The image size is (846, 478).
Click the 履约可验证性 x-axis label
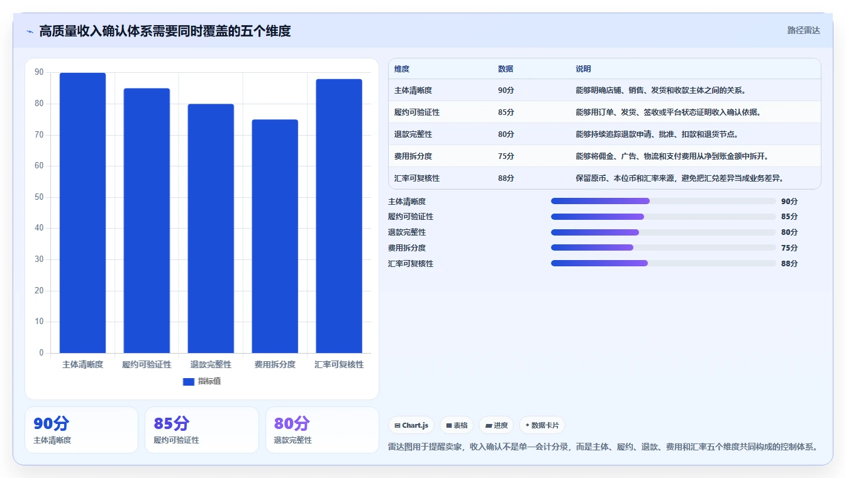point(147,364)
